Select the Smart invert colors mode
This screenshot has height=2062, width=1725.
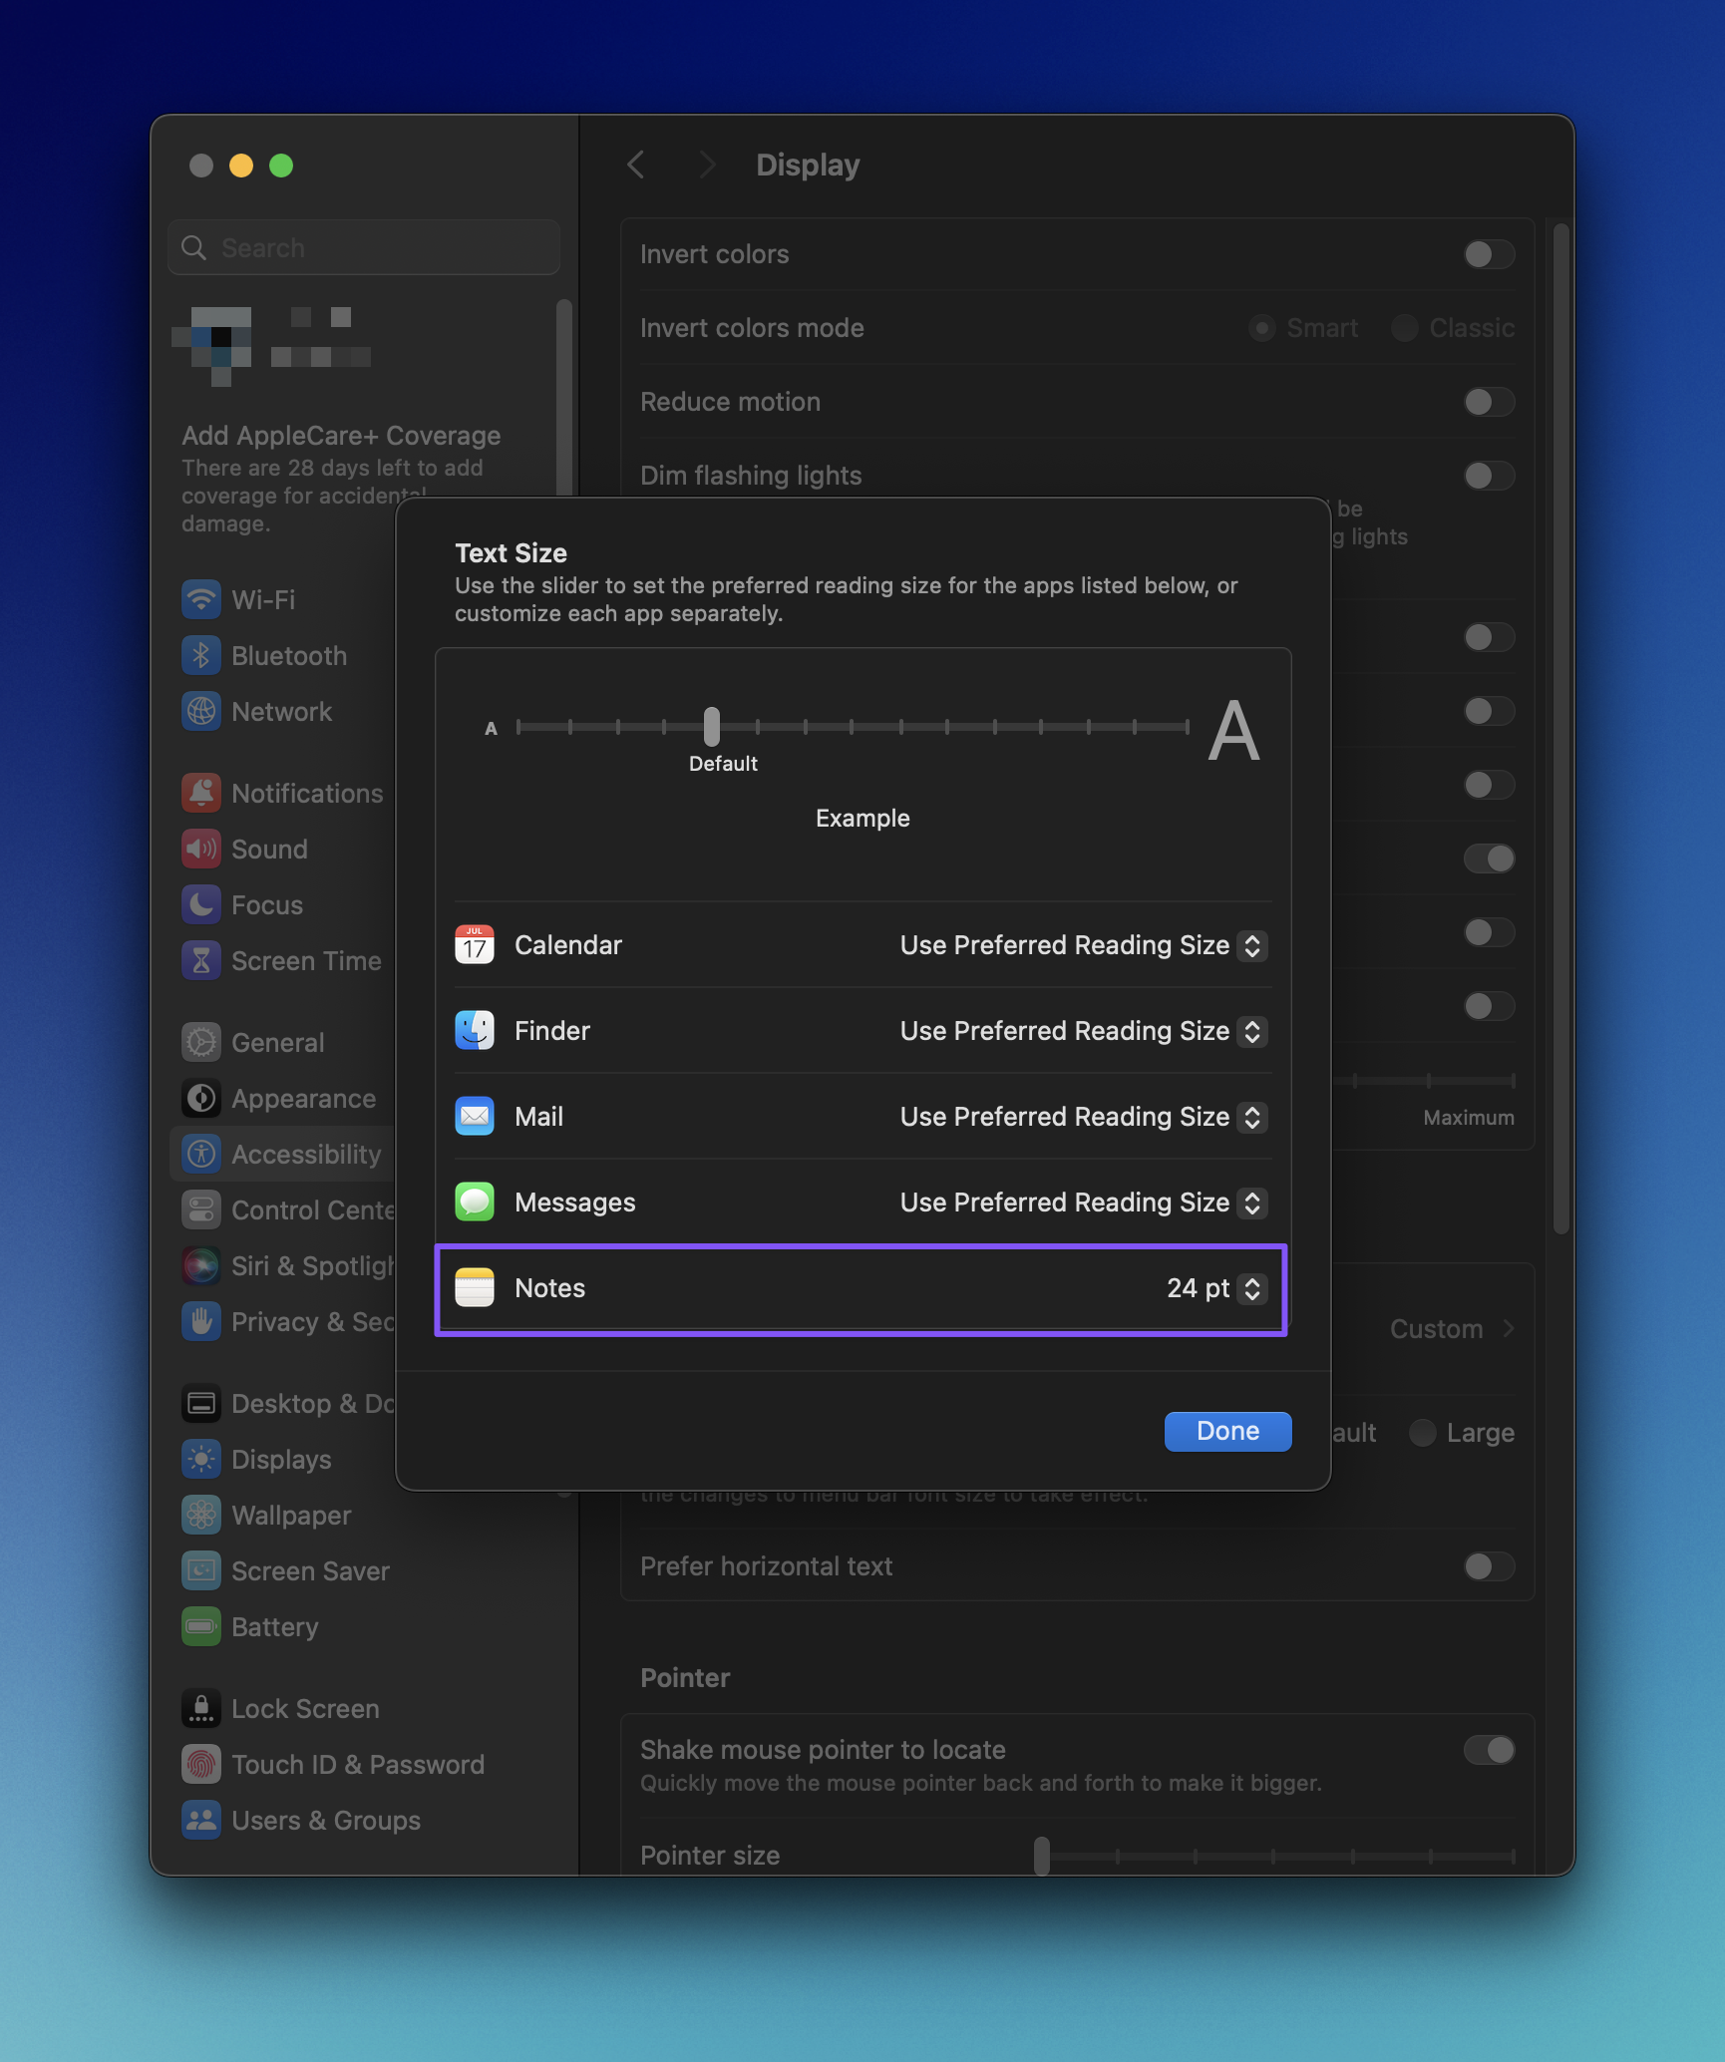[x=1262, y=328]
